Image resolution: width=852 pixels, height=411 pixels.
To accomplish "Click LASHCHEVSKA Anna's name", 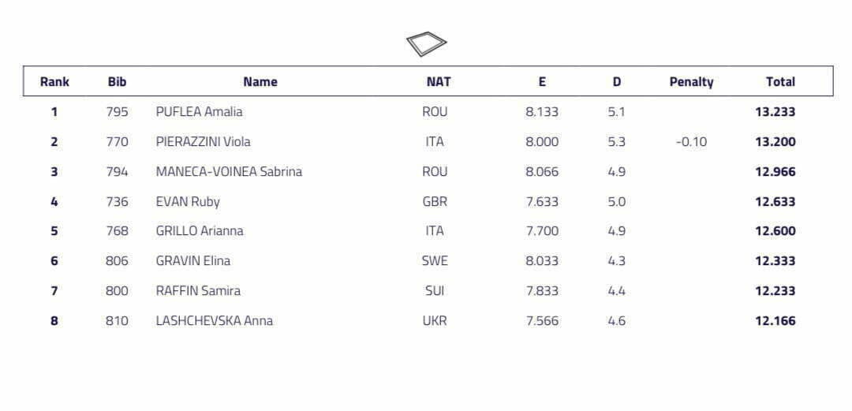I will tap(215, 321).
